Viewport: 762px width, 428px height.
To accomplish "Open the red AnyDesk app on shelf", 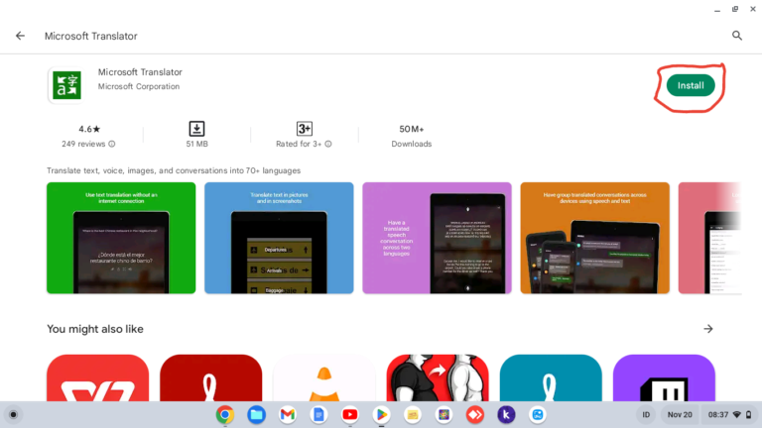I will pyautogui.click(x=475, y=415).
